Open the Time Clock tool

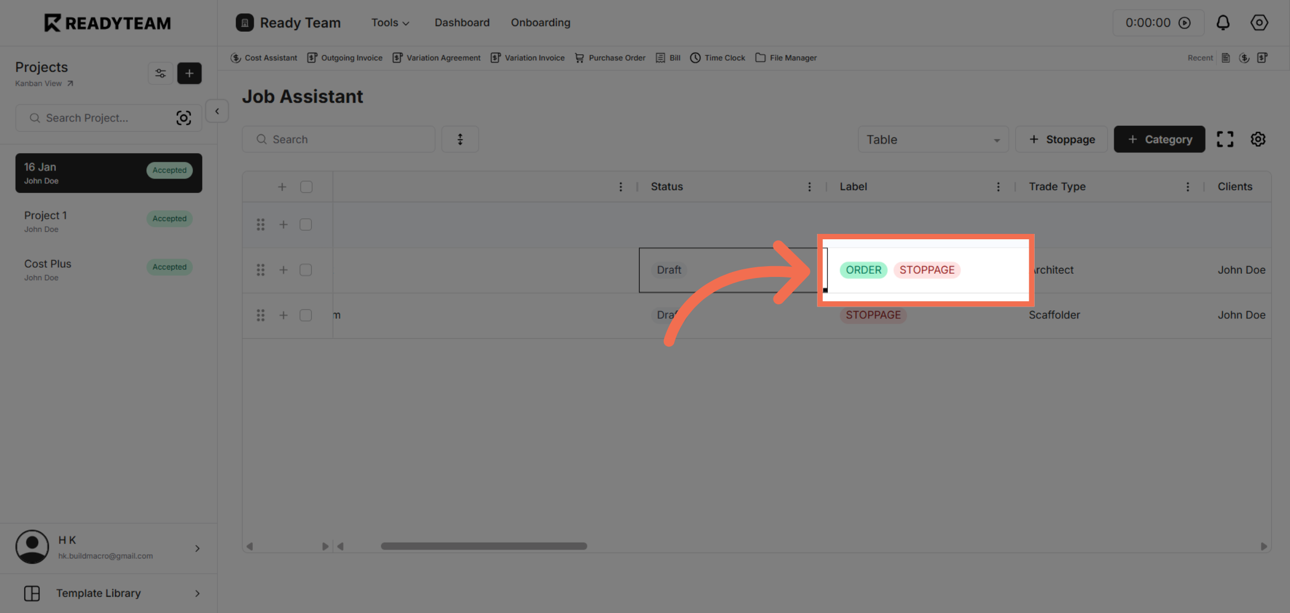coord(718,58)
